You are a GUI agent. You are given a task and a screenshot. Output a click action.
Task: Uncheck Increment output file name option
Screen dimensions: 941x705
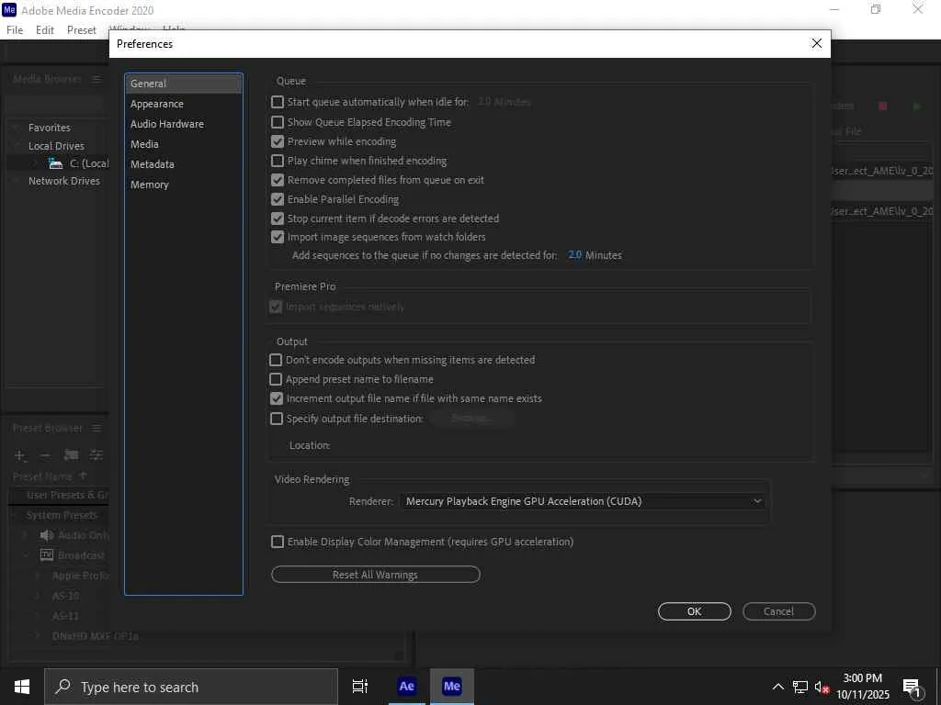(276, 398)
